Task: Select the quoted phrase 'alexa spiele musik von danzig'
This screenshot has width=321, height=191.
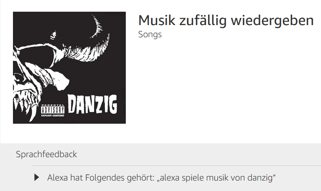Action: [x=216, y=178]
